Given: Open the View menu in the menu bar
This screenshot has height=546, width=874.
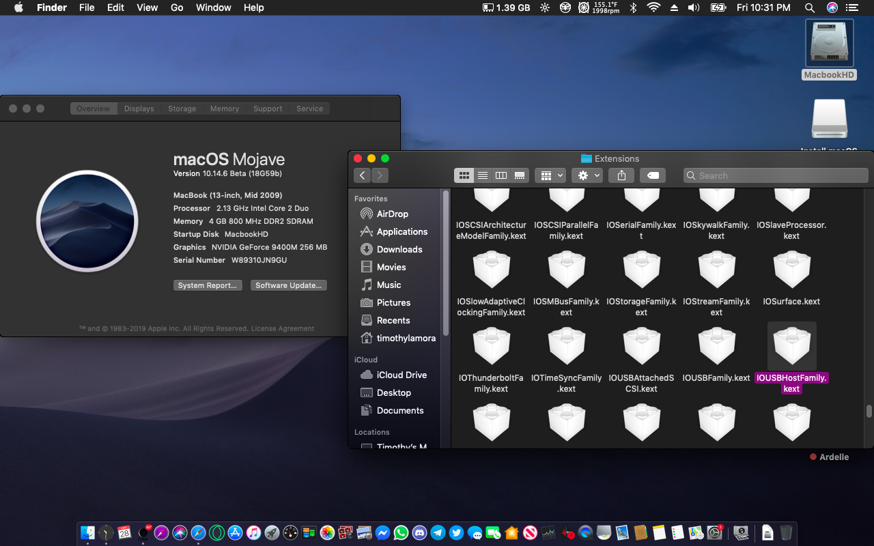Looking at the screenshot, I should (x=147, y=8).
